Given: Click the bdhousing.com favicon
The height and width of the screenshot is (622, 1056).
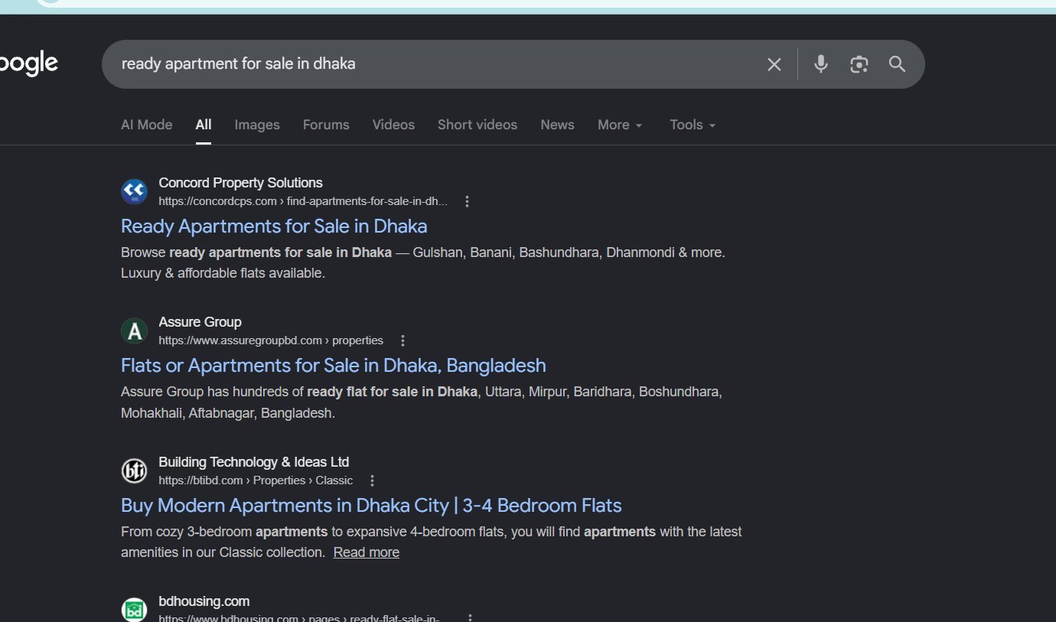Looking at the screenshot, I should pyautogui.click(x=134, y=609).
